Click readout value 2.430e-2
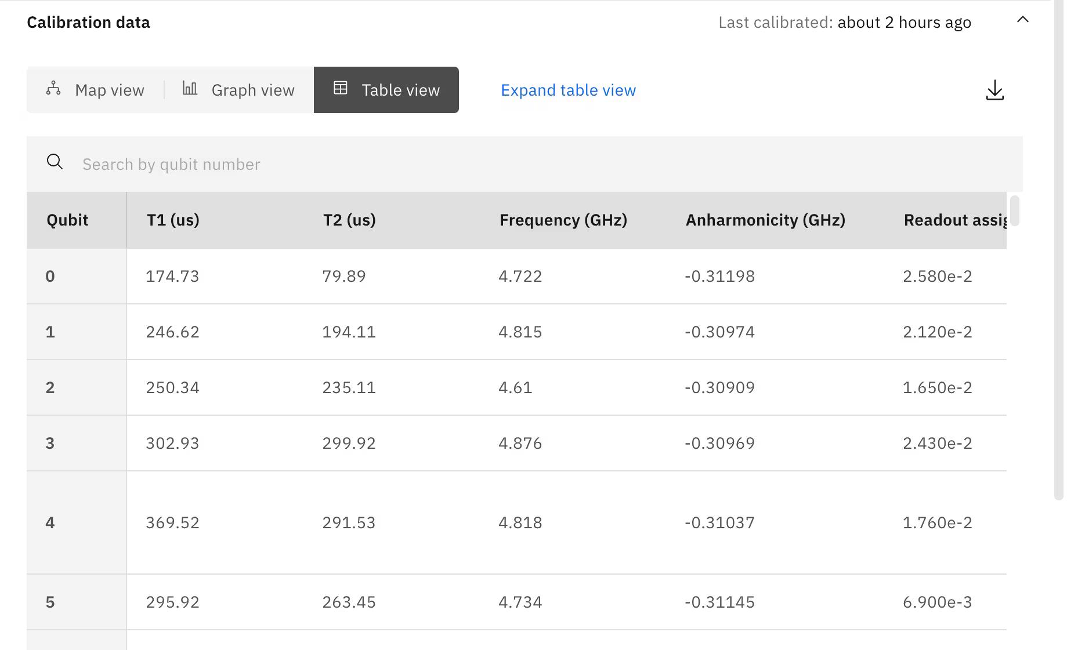This screenshot has width=1067, height=650. [938, 444]
